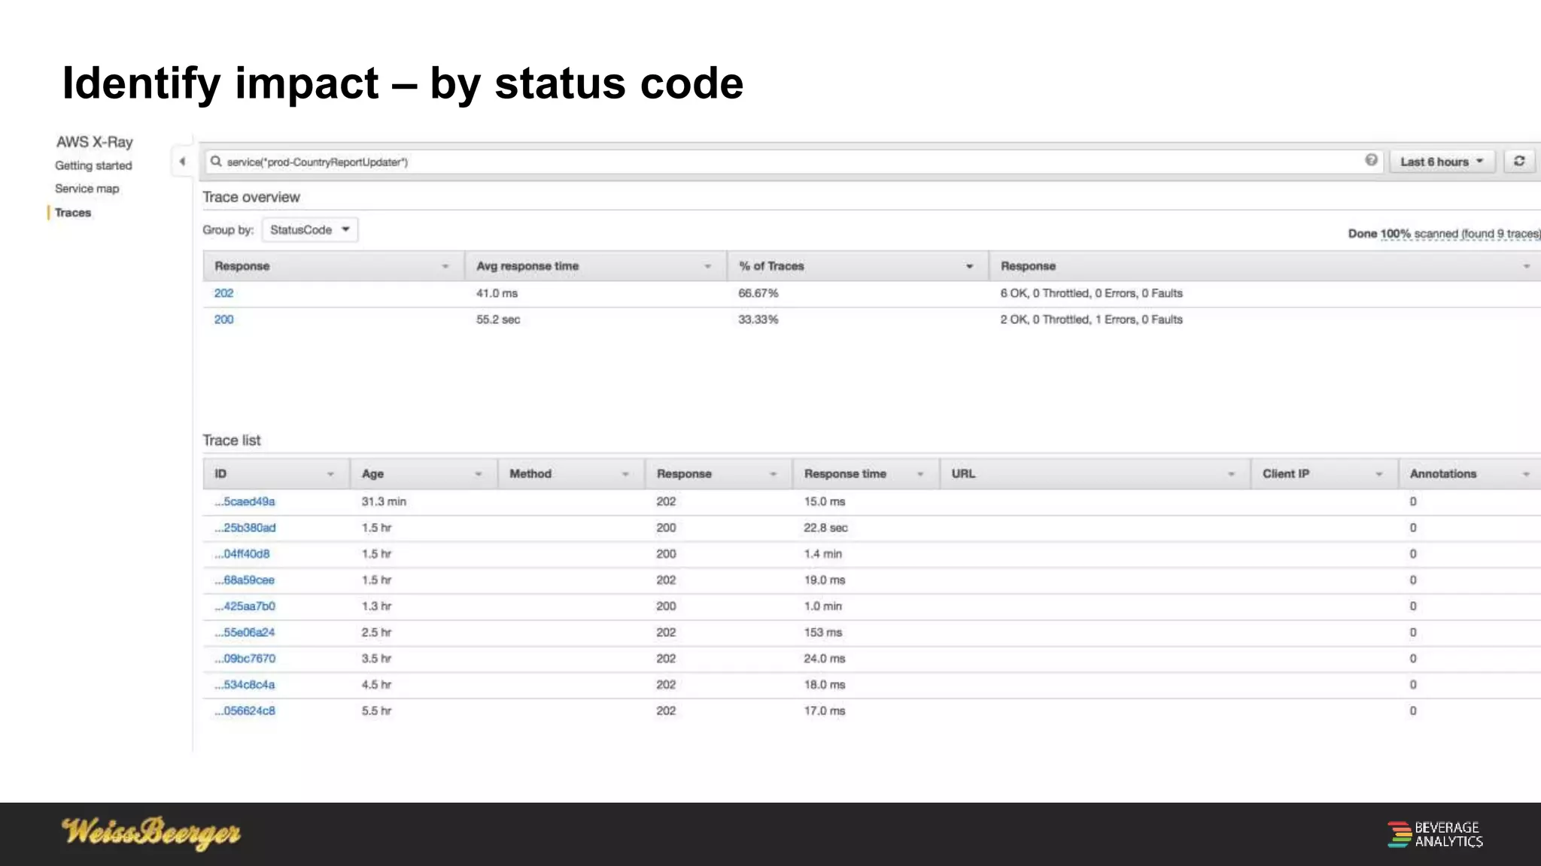Sort trace list by Method column arrow

(x=625, y=474)
